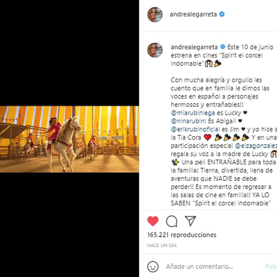
Task: Open the @miarubinlega mention
Action: coord(193,113)
